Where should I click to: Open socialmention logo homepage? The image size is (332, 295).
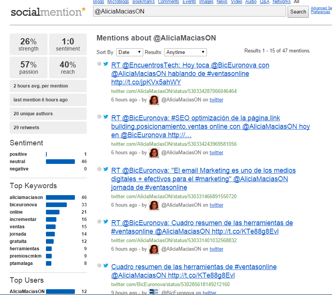coord(48,12)
